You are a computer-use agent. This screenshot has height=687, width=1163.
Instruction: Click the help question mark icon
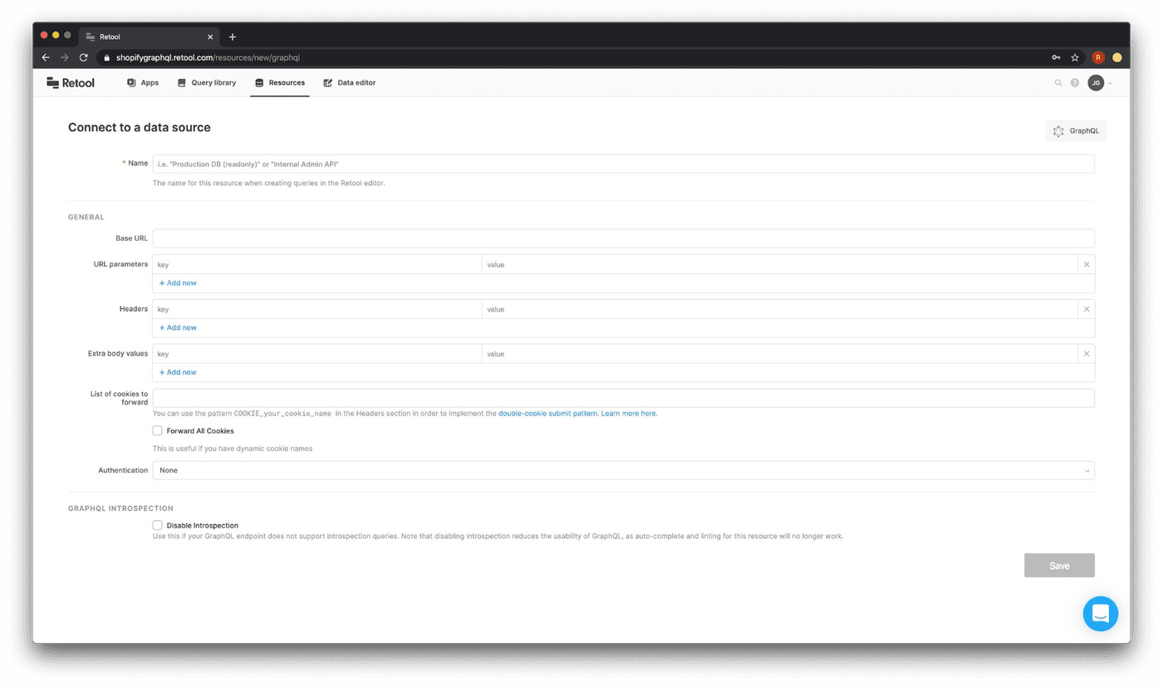[x=1074, y=83]
